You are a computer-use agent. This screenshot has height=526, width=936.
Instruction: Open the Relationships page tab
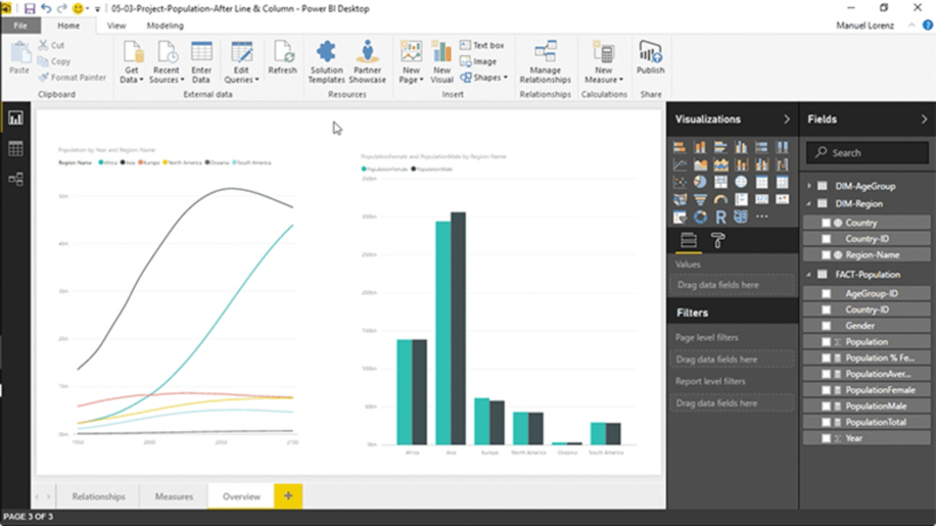point(98,496)
